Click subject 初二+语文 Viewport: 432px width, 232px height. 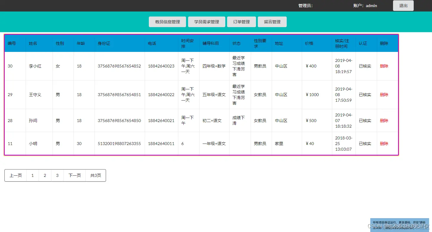pos(212,121)
